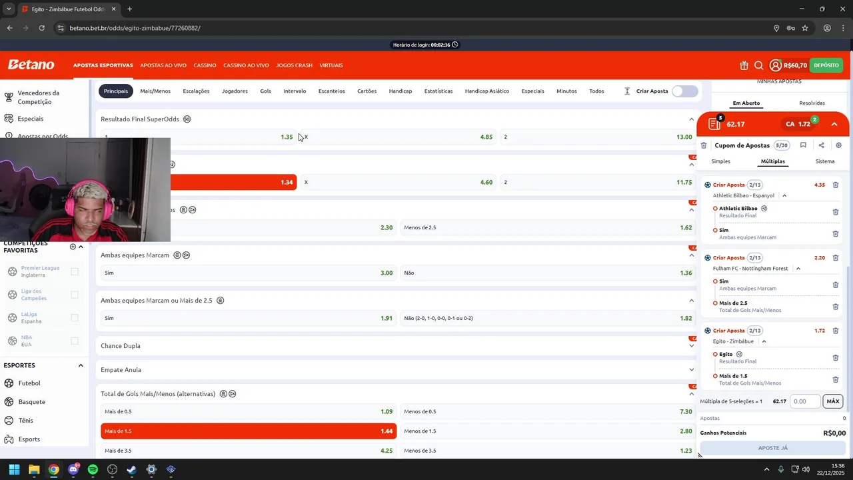Select Menos de 1.5 at odds 2.80
Image resolution: width=853 pixels, height=480 pixels.
(548, 431)
